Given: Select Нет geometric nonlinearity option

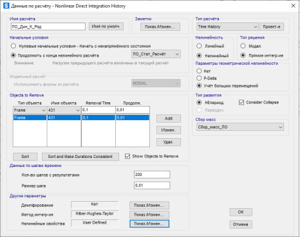Looking at the screenshot, I should point(199,71).
